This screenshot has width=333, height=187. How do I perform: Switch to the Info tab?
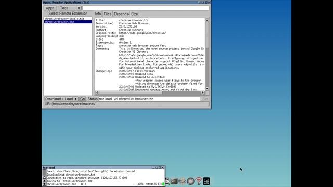[x=98, y=14]
